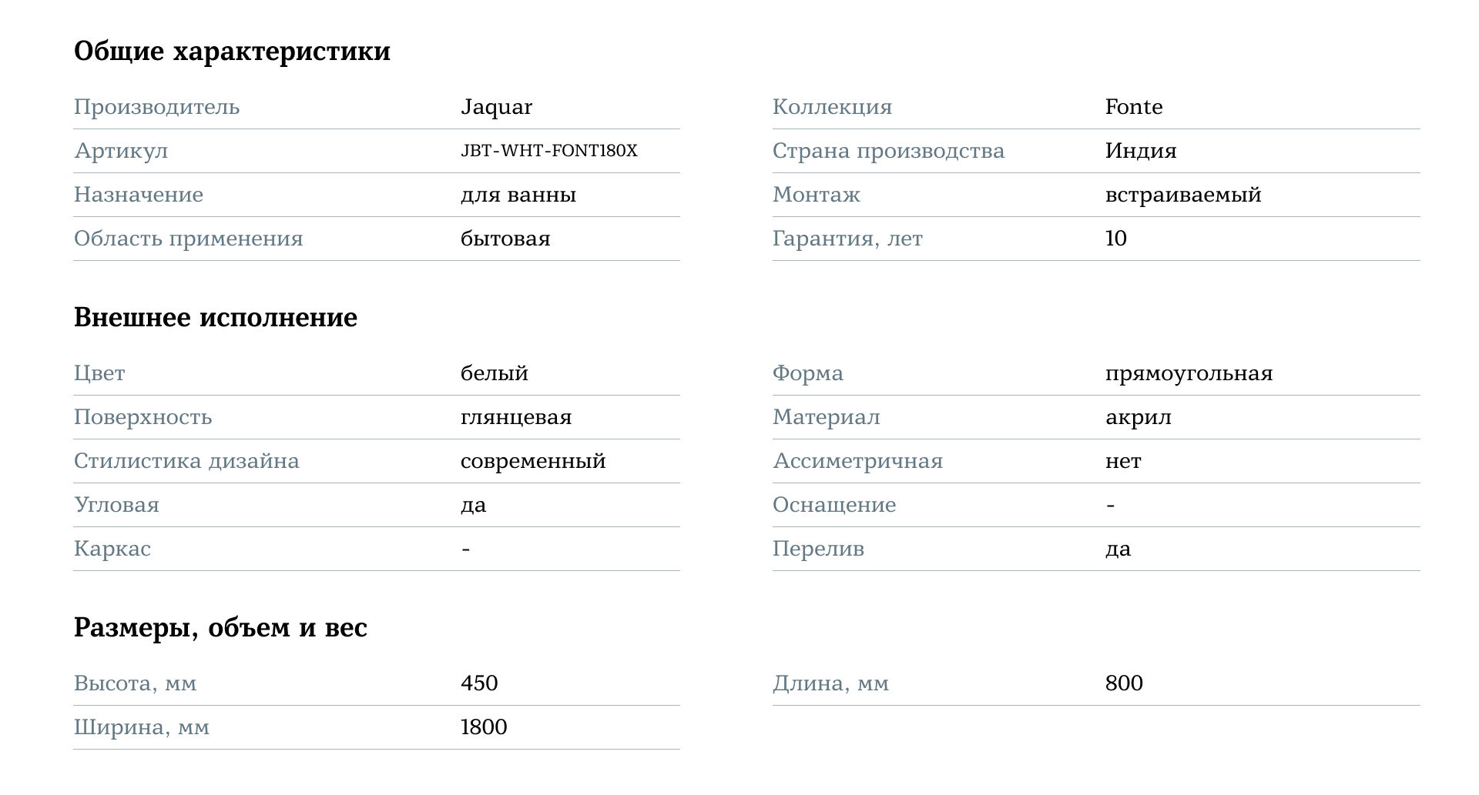
Task: Click the Общие характеристики heading
Action: pos(232,51)
